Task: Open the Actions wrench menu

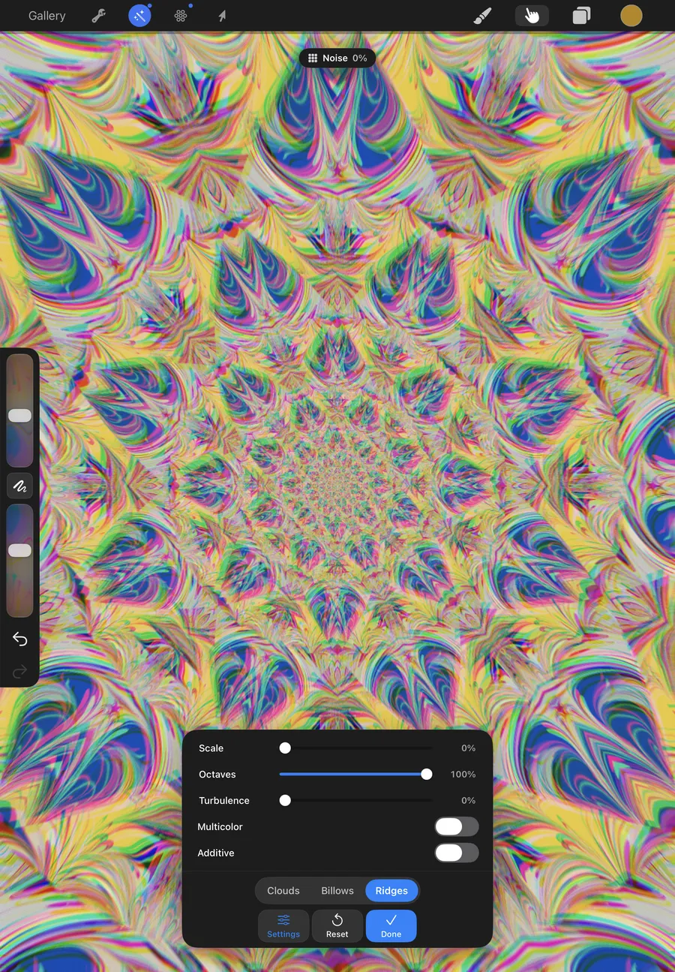Action: 98,16
